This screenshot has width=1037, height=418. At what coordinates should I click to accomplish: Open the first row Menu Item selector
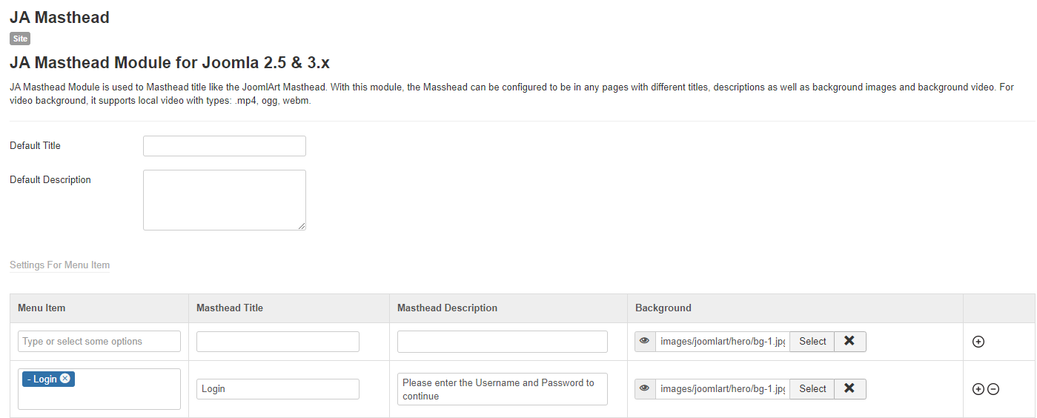(x=99, y=342)
